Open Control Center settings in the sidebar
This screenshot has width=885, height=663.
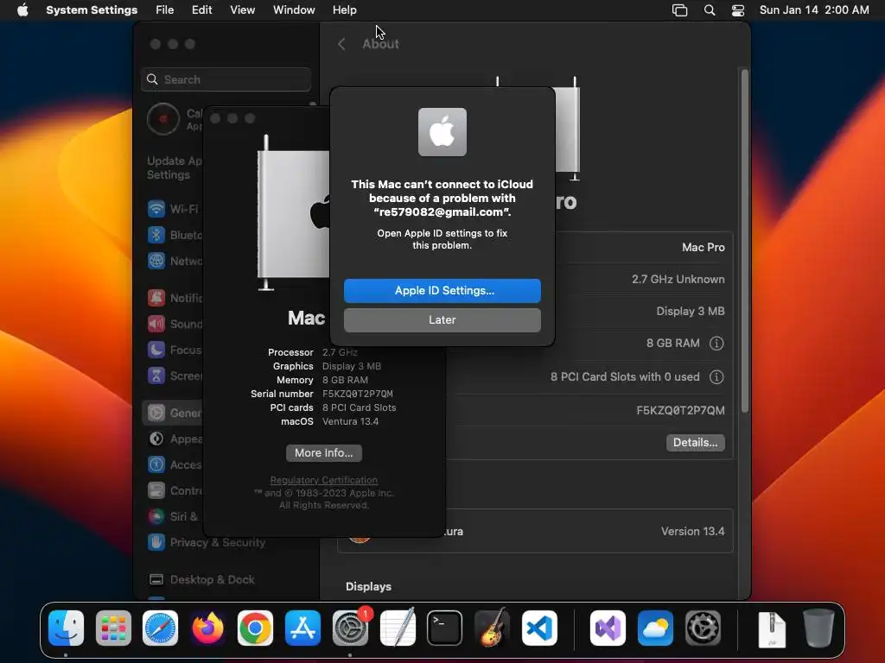coord(173,490)
